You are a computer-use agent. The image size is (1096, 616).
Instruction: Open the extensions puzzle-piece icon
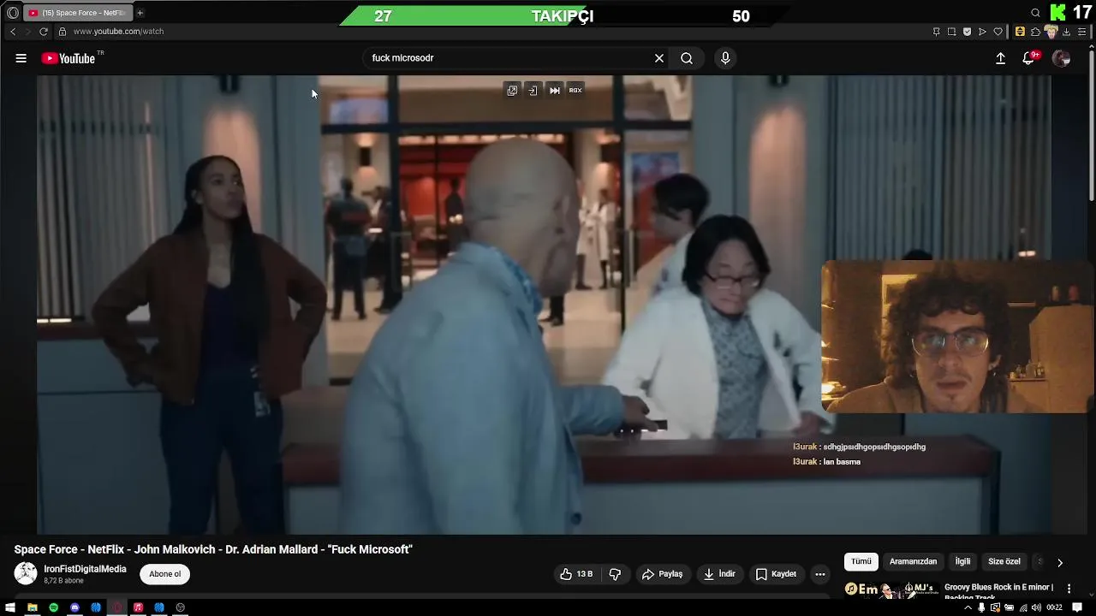pos(1035,32)
